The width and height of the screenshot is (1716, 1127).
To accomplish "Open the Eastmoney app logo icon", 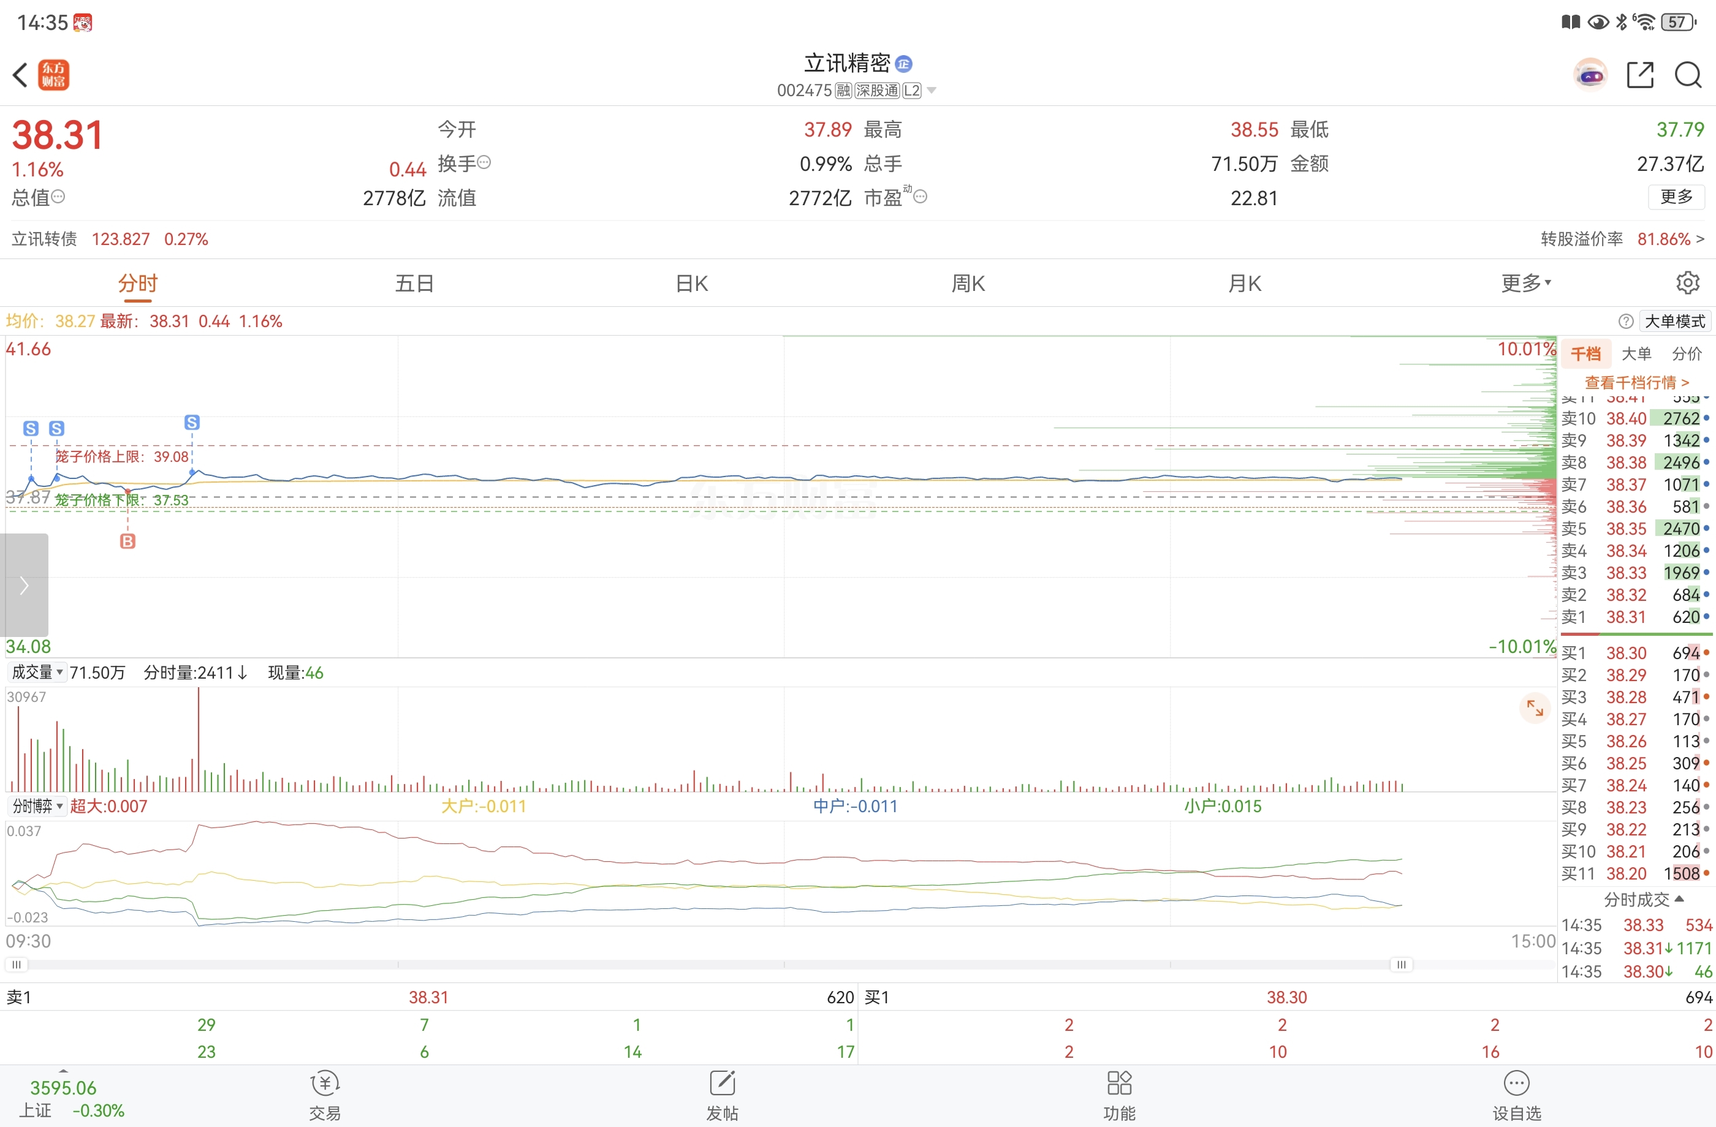I will 53,75.
